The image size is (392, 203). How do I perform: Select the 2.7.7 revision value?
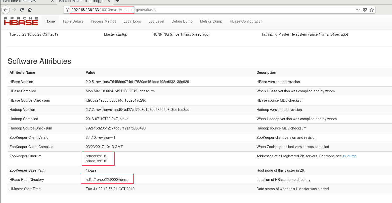click(x=137, y=110)
